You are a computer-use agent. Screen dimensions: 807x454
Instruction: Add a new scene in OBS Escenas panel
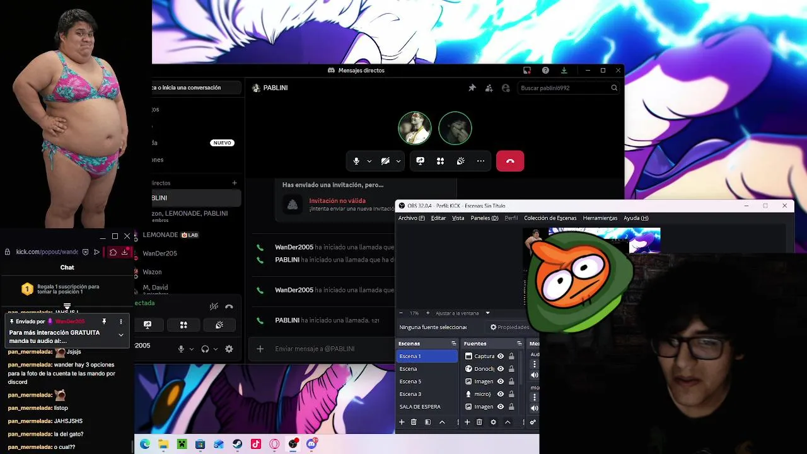402,422
